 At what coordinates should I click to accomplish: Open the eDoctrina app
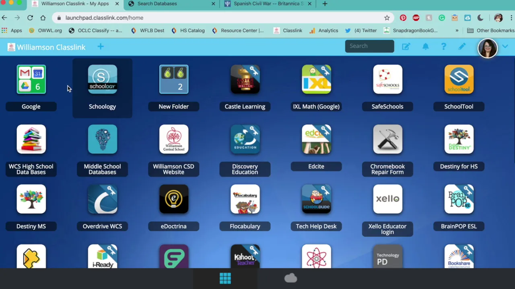(x=173, y=199)
